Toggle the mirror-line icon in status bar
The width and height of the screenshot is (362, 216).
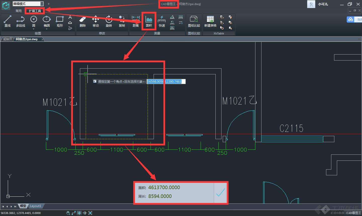(85, 213)
